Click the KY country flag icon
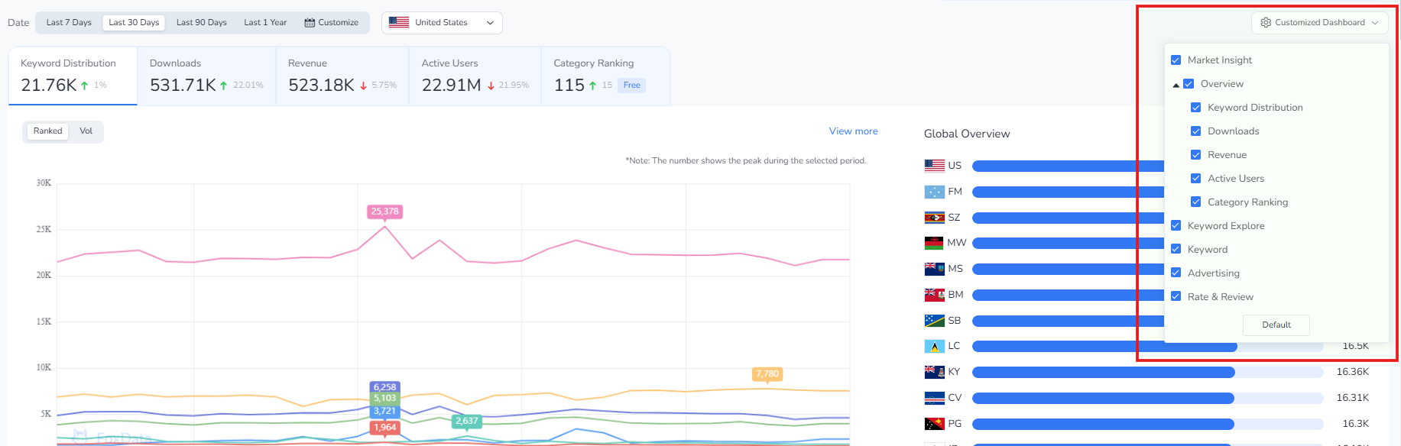This screenshot has height=446, width=1401. (934, 372)
